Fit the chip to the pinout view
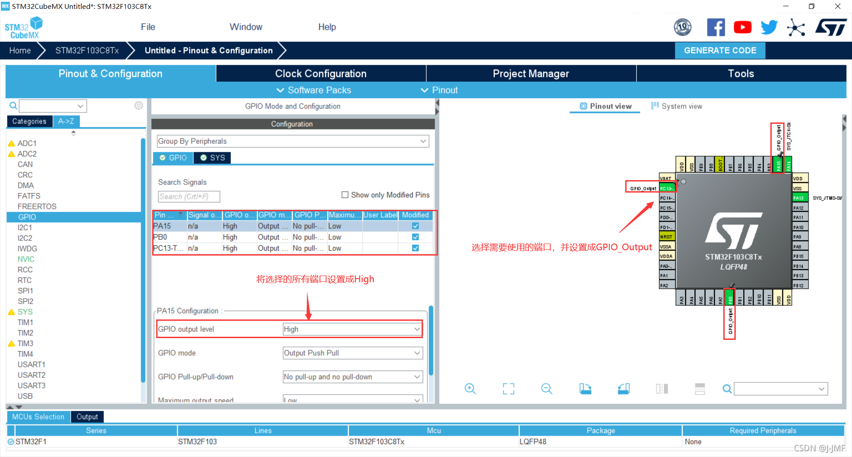Image resolution: width=852 pixels, height=457 pixels. (509, 389)
